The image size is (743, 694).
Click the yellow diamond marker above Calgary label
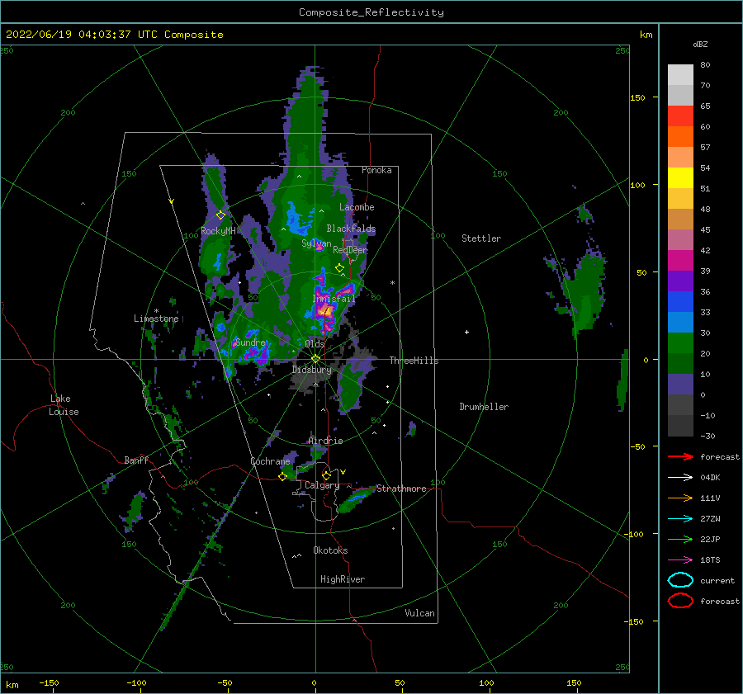326,475
